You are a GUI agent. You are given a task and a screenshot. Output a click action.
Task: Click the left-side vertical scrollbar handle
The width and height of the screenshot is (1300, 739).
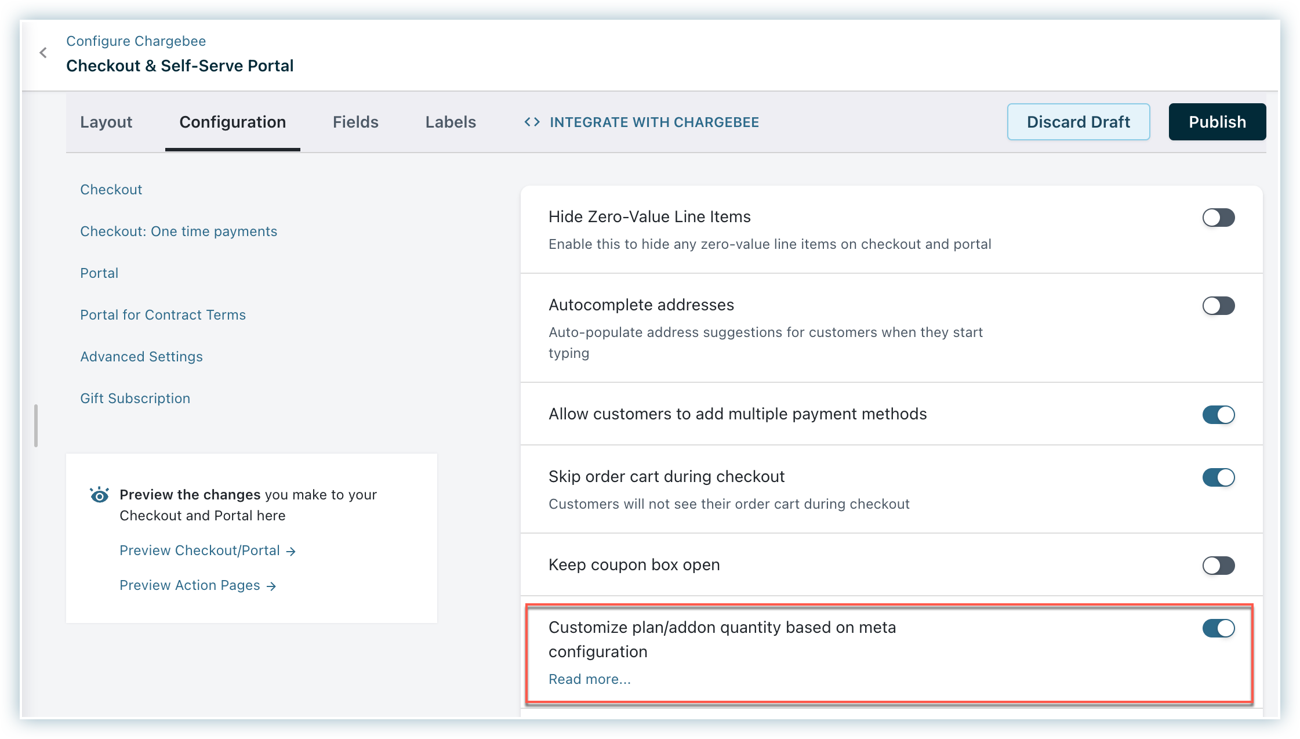click(x=36, y=426)
